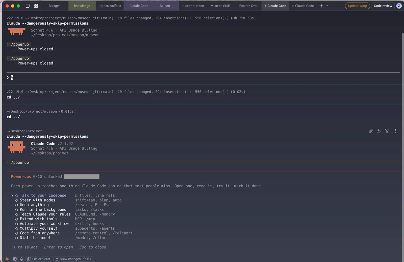Image resolution: width=404 pixels, height=262 pixels.
Task: Click the '/model, /effort' hint
Action: [92, 238]
